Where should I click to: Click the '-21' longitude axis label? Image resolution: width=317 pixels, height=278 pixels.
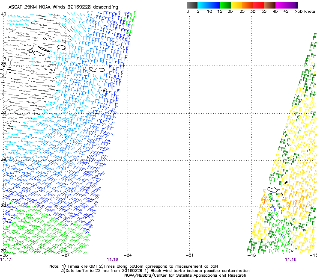(x=189, y=255)
